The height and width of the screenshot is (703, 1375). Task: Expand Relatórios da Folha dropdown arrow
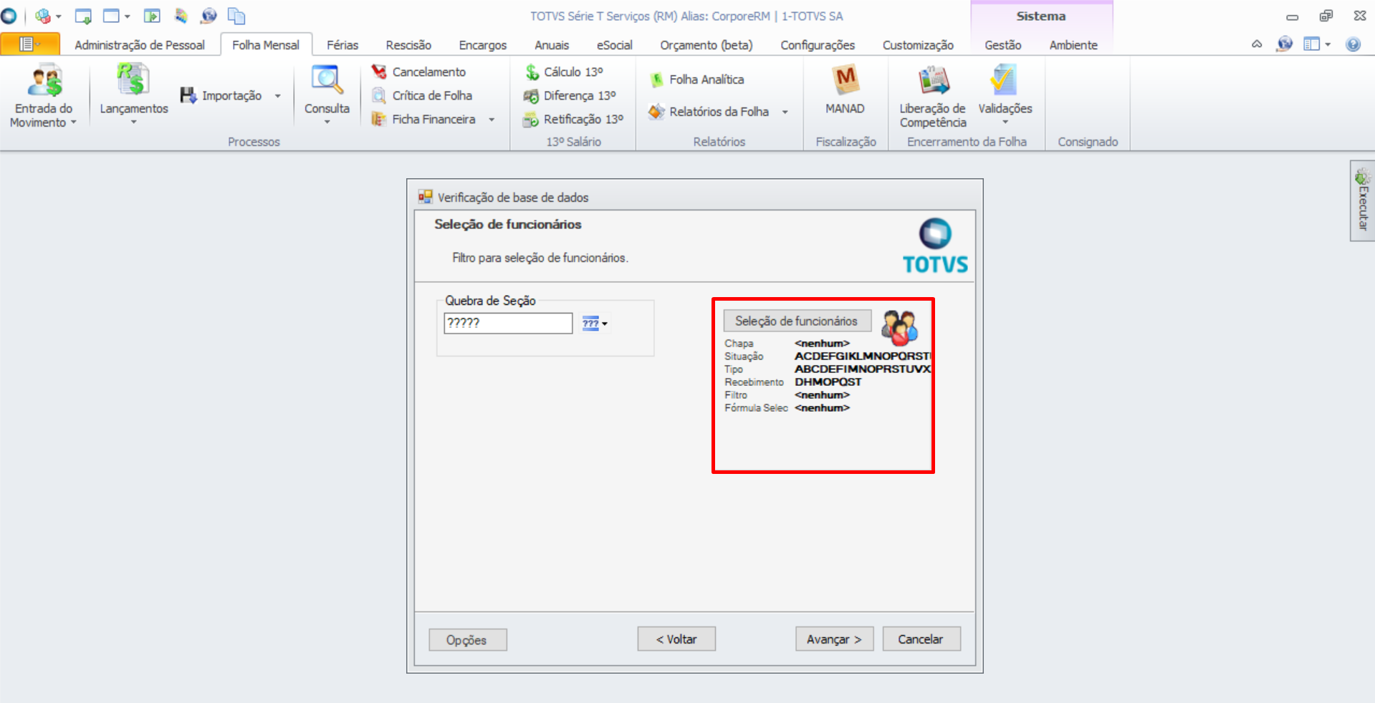point(785,112)
